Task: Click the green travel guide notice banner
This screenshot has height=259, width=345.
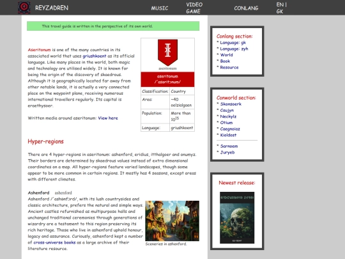Action: [x=113, y=26]
